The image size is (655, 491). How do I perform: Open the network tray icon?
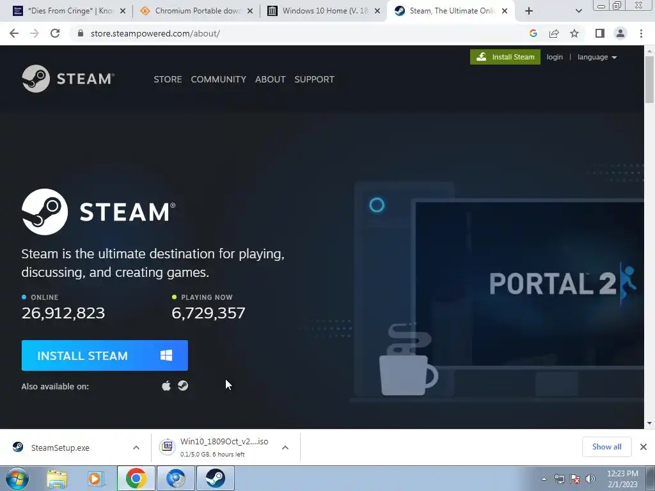tap(559, 479)
